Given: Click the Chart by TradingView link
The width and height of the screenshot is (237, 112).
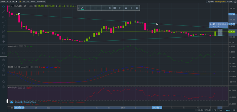Looking at the screenshot, I should [25, 102].
